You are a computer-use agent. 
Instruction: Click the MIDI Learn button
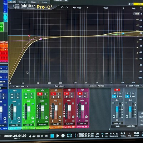(x=20, y=87)
